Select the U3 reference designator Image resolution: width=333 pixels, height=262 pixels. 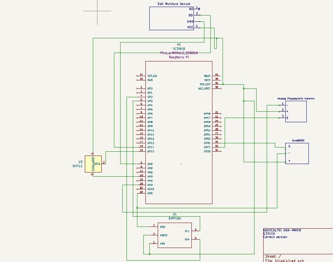pos(81,162)
